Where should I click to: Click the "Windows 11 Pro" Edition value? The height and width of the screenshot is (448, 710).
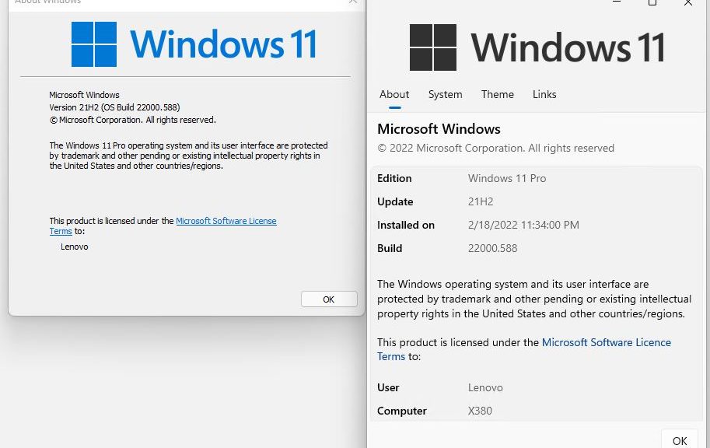tap(507, 178)
